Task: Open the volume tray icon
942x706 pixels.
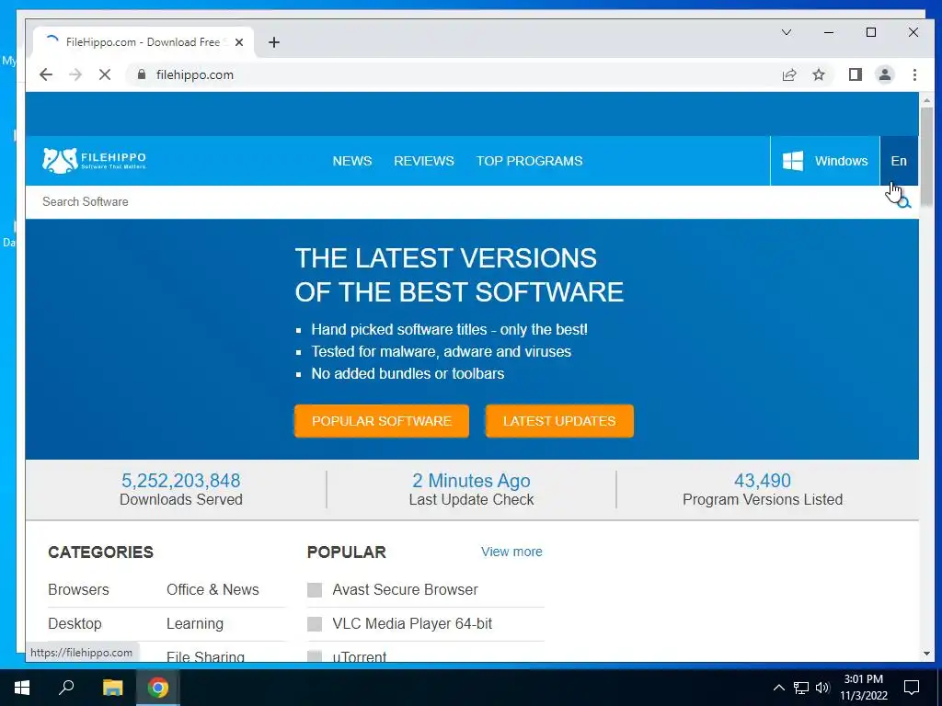Action: (822, 688)
